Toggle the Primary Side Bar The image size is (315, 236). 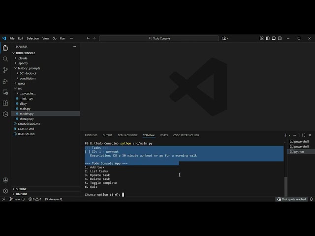pyautogui.click(x=268, y=38)
